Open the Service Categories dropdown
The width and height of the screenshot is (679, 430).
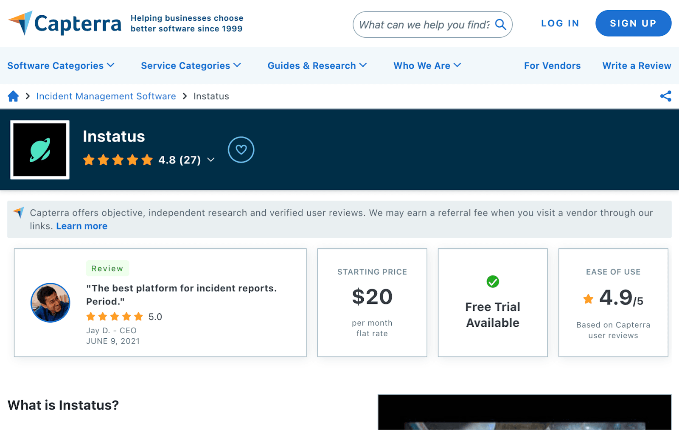pos(191,66)
